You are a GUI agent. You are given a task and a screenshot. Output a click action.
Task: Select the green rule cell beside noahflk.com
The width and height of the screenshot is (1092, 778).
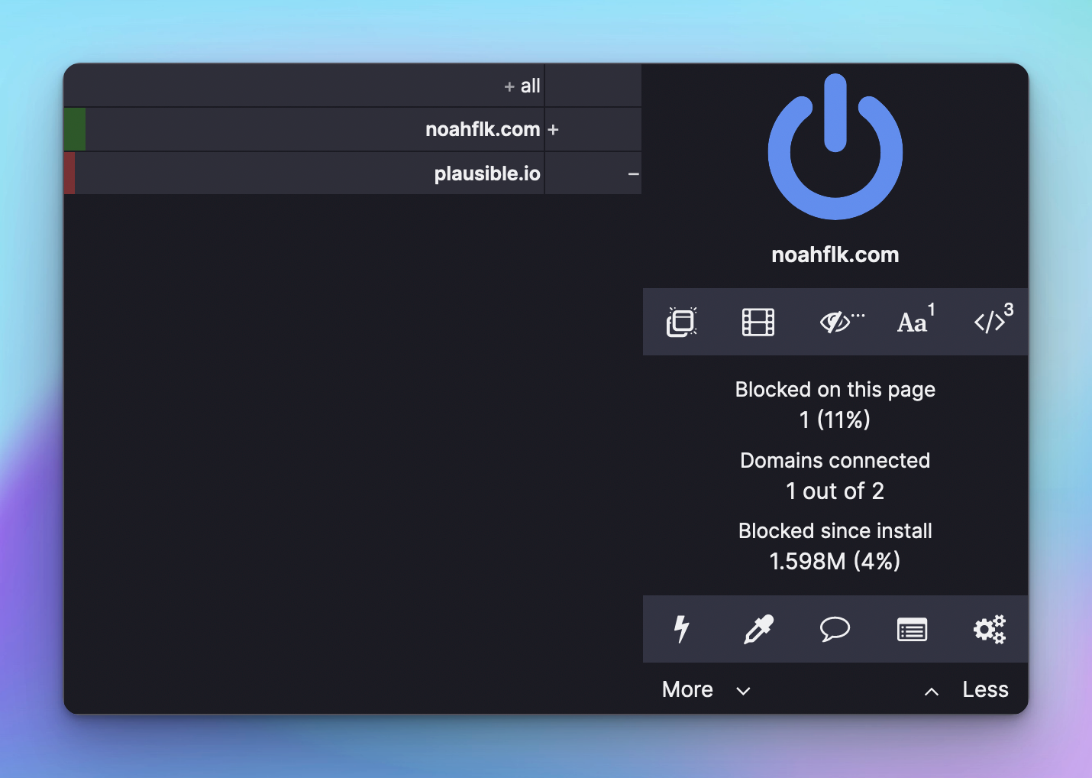[73, 129]
